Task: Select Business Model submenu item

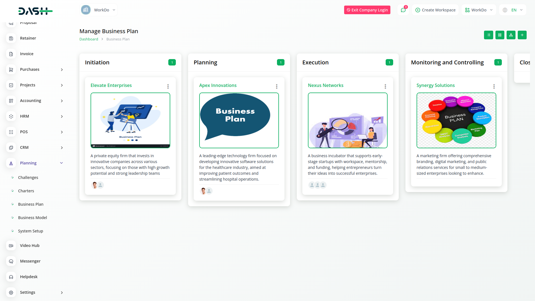Action: 32,218
